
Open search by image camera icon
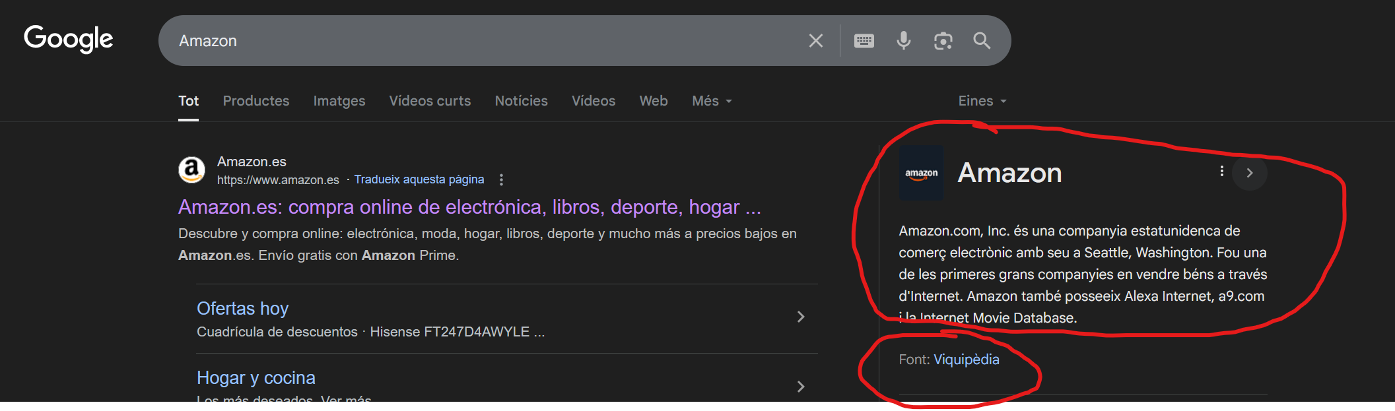943,41
